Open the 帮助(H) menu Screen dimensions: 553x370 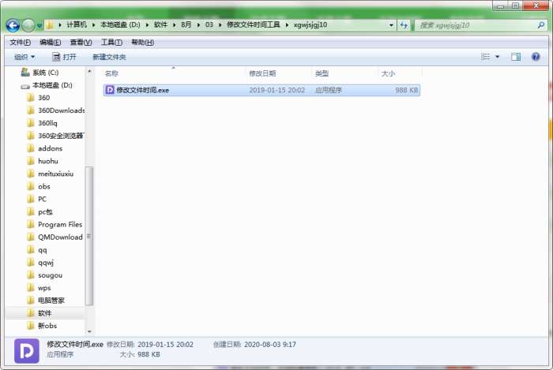tap(142, 43)
